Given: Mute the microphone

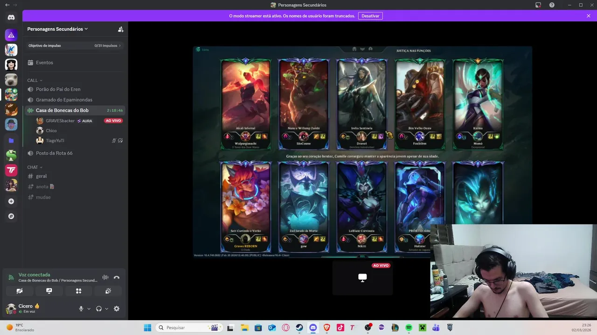Looking at the screenshot, I should 81,308.
